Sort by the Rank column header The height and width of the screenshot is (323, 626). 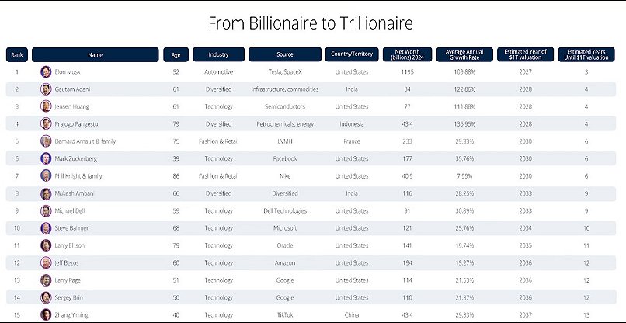[16, 54]
